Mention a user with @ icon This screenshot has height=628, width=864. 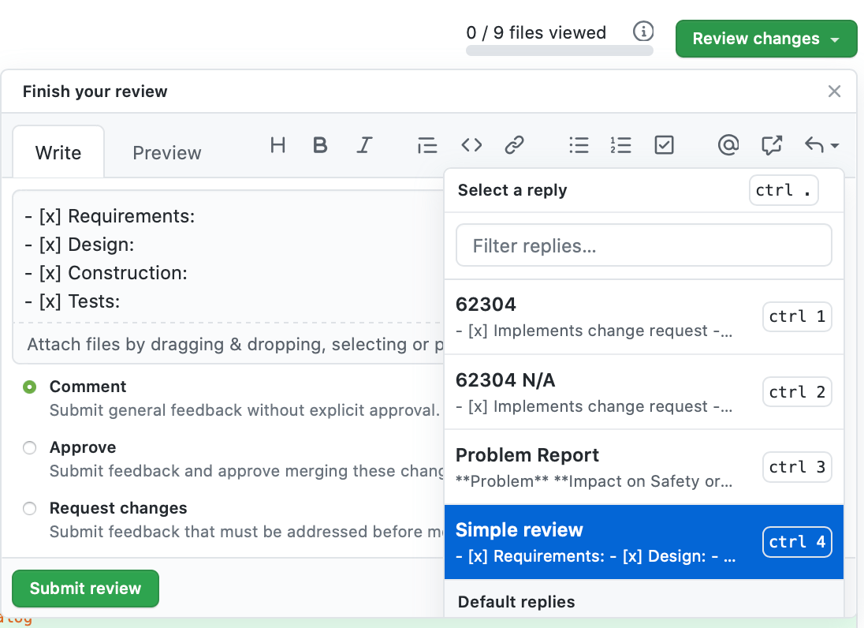click(x=728, y=145)
